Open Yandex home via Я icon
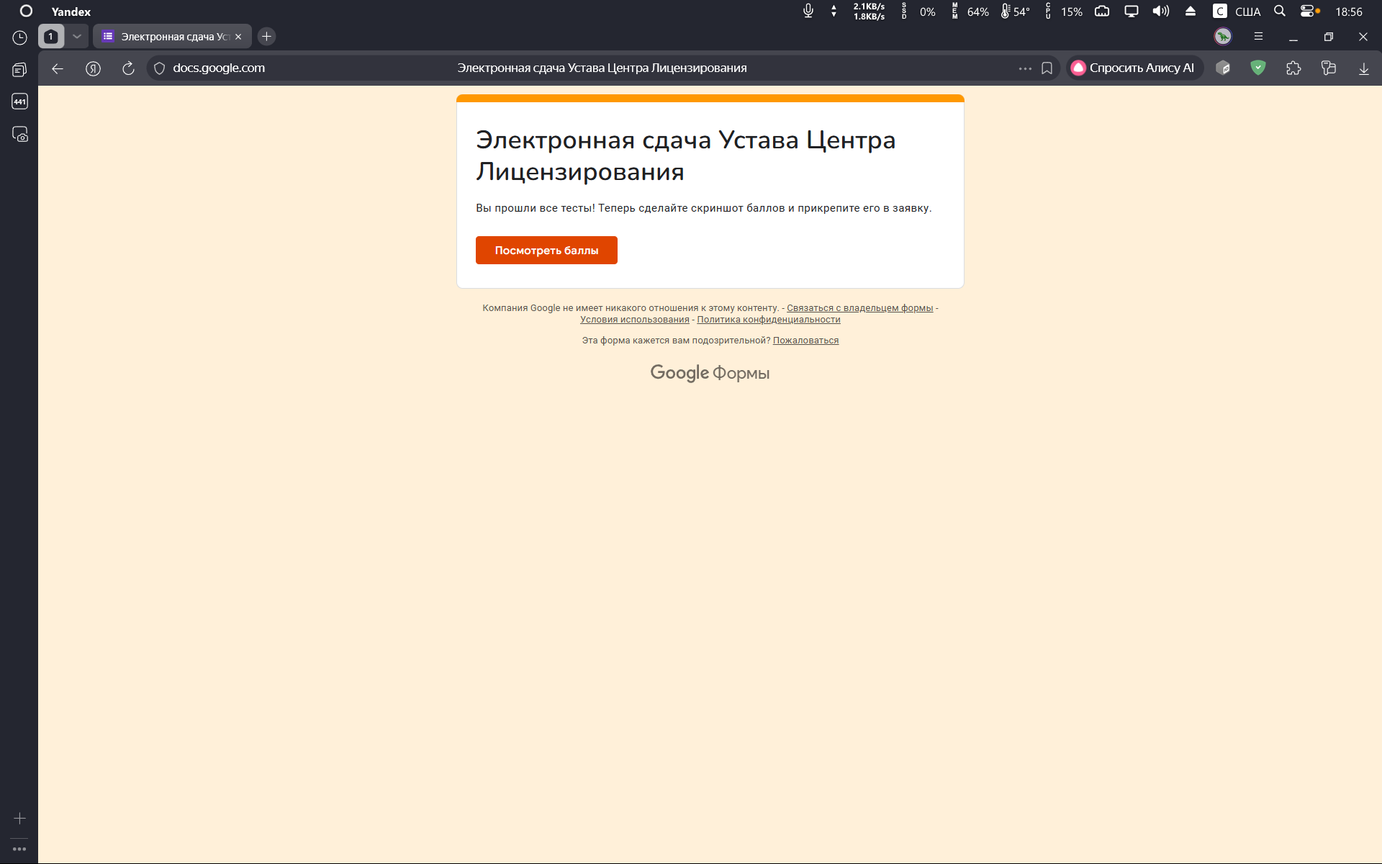 pyautogui.click(x=93, y=68)
